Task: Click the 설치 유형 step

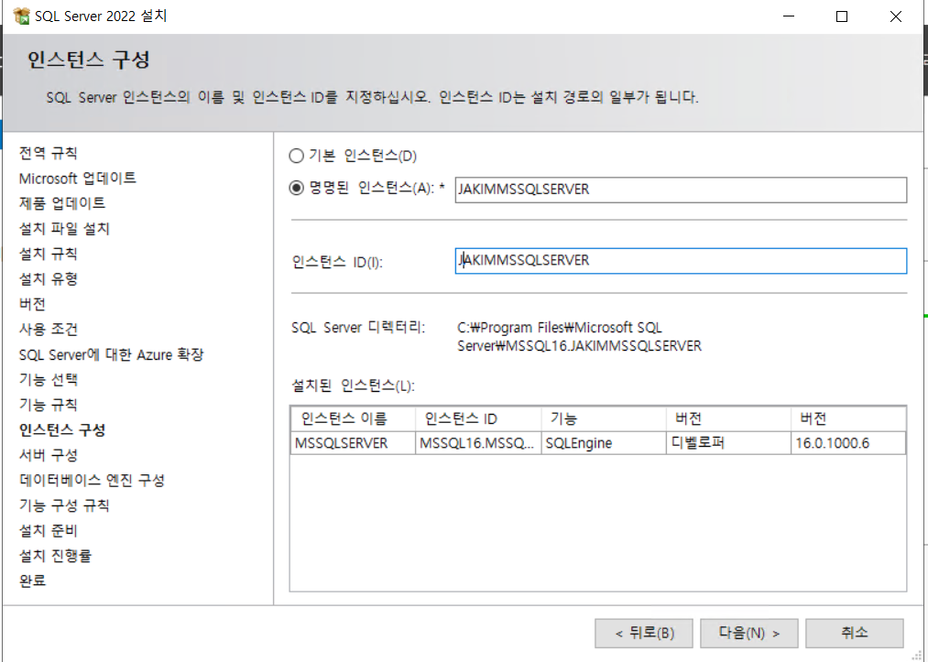Action: click(48, 278)
